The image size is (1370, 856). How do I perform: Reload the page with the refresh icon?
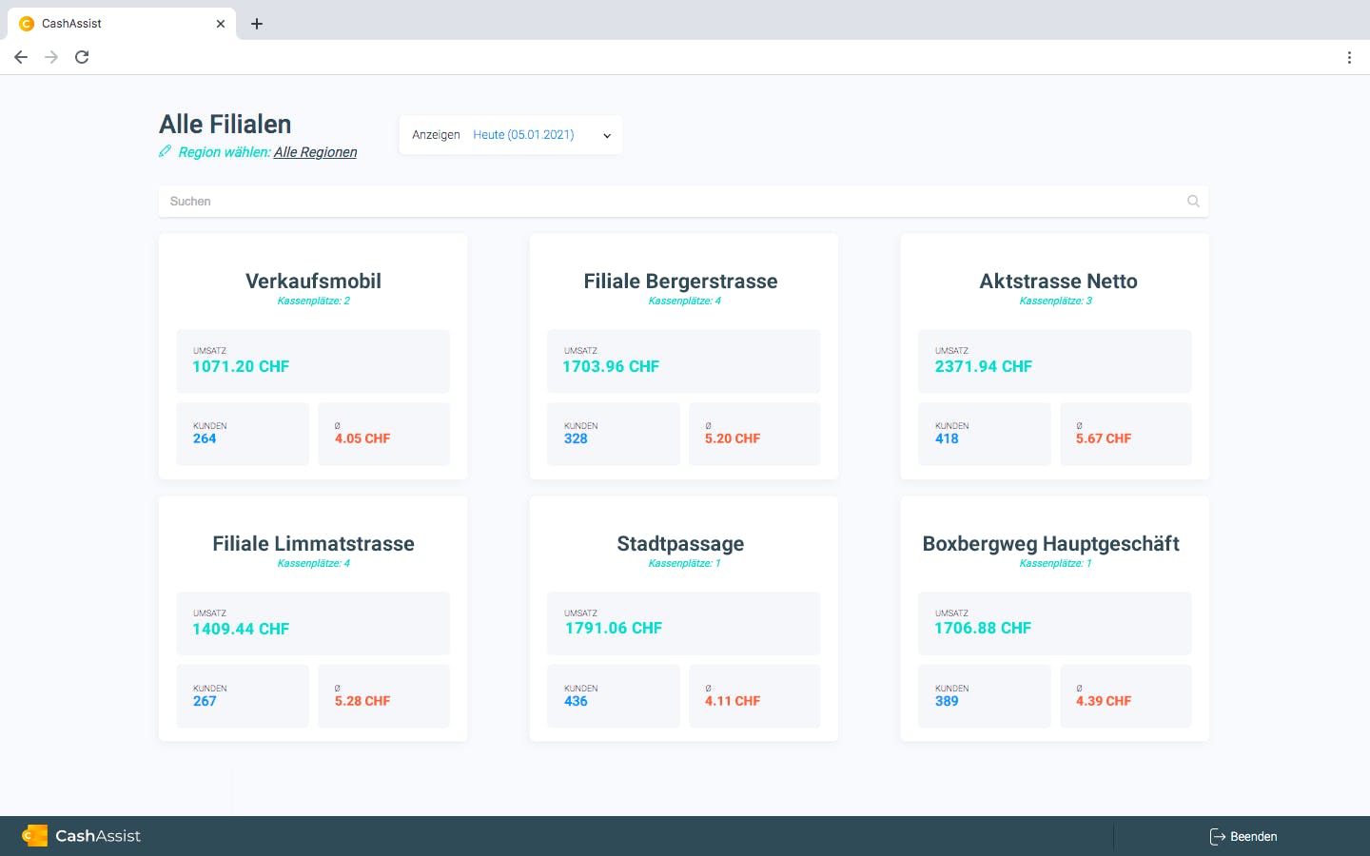(x=82, y=57)
